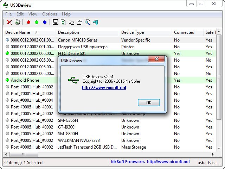225x169 pixels.
Task: Click the green status icon of HTC Desire 601 row
Action: pos(7,53)
